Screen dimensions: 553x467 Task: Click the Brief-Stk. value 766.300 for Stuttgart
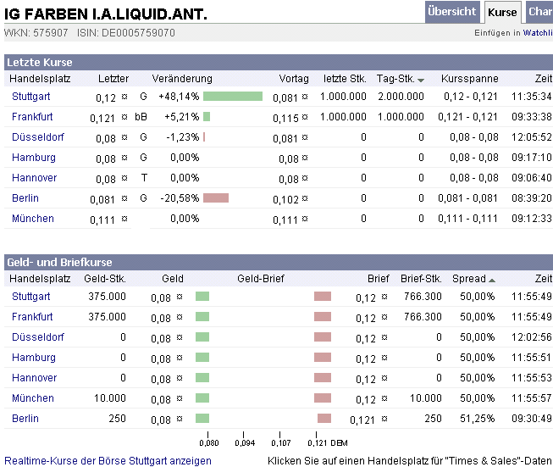423,297
